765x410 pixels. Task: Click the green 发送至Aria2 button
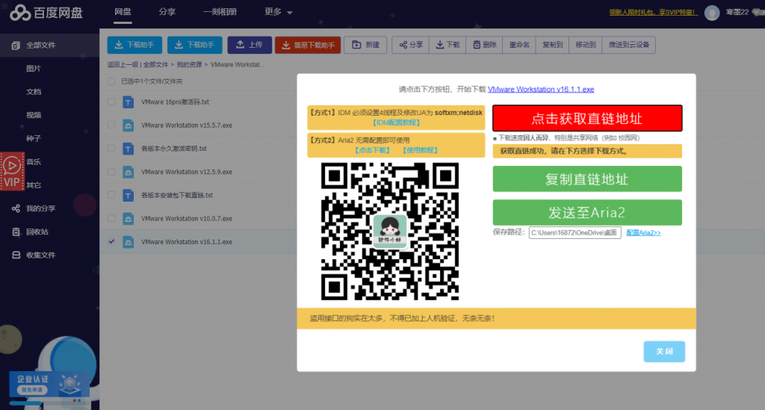[587, 213]
